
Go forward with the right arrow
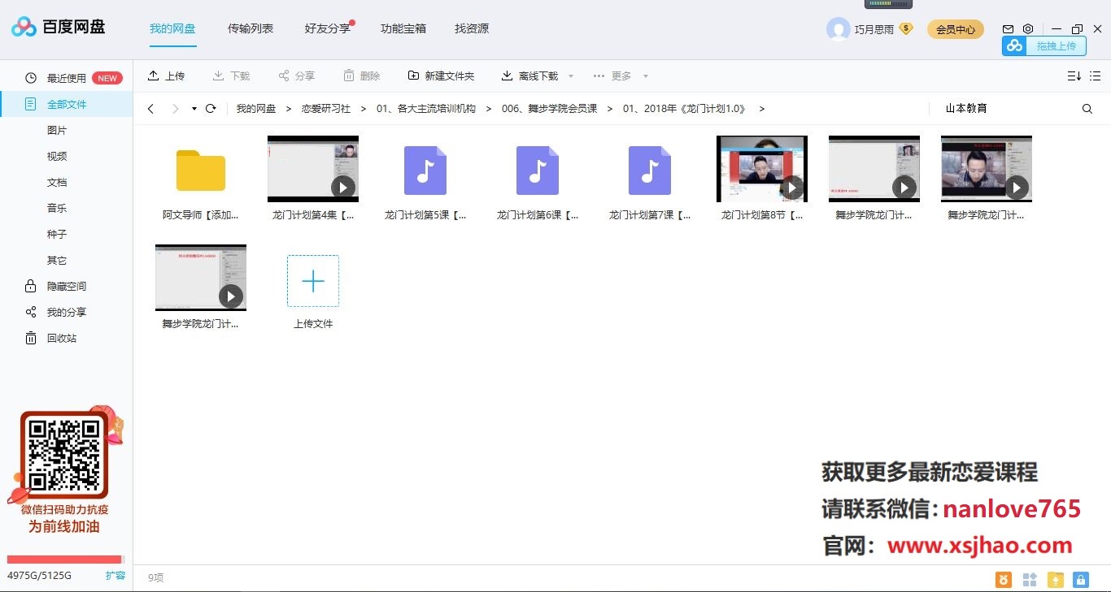click(x=175, y=109)
